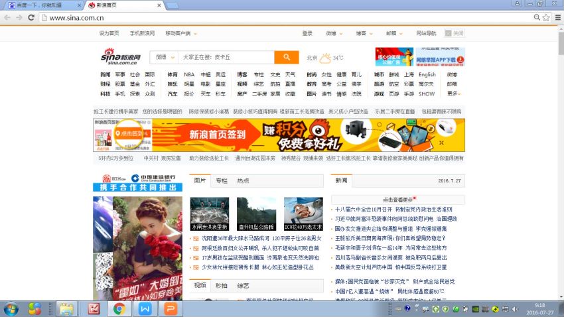Close the 新浪首页 browser tab
Viewport: 564px width, 317px height.
[159, 5]
